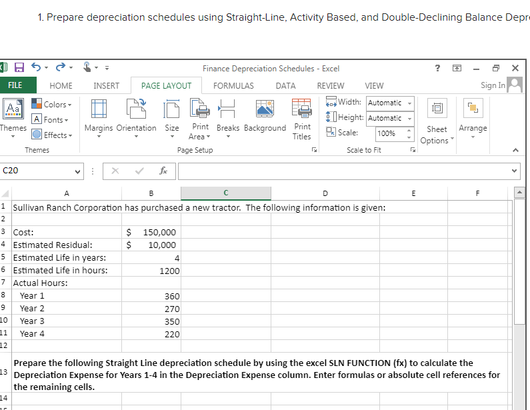Confirm formula entry with checkmark

pyautogui.click(x=139, y=171)
